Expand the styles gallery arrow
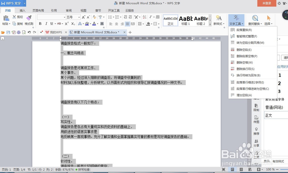 [x=210, y=24]
